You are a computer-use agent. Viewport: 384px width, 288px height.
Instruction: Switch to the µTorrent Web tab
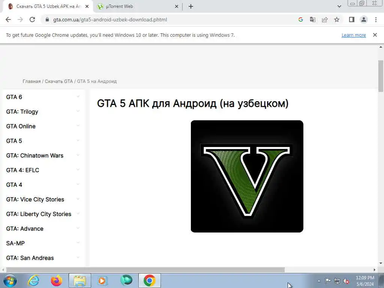(x=138, y=7)
